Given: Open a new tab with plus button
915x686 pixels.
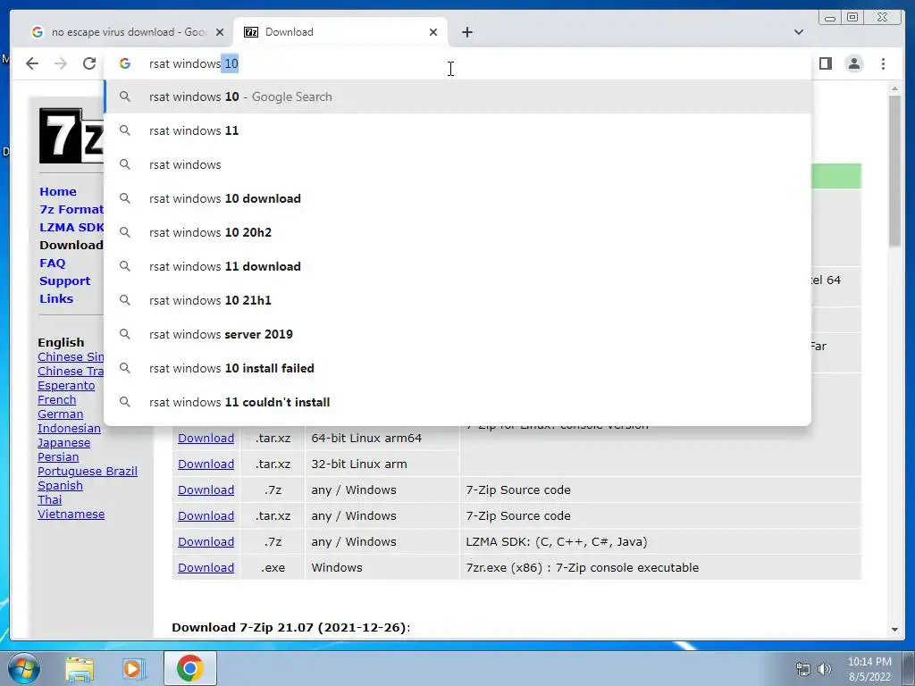Looking at the screenshot, I should point(466,32).
